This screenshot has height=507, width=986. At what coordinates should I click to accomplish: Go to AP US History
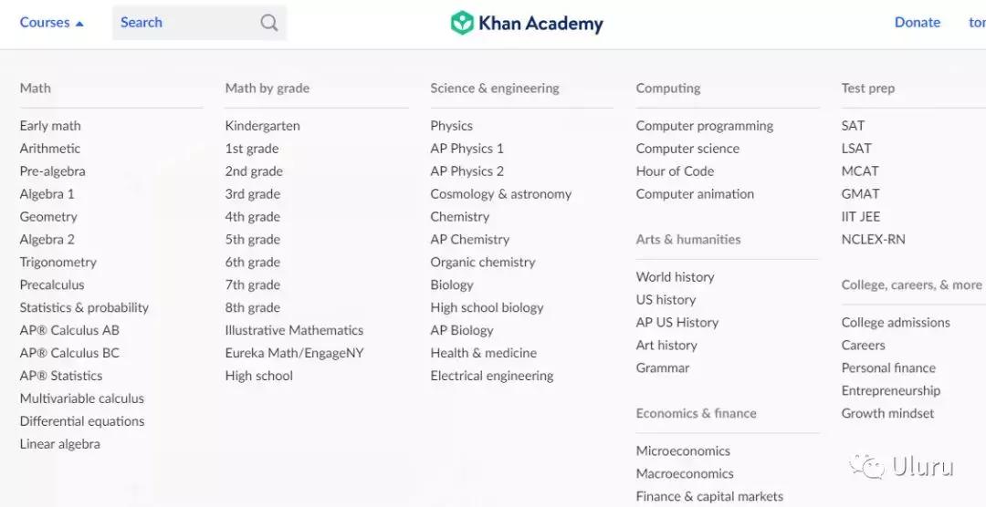point(677,323)
